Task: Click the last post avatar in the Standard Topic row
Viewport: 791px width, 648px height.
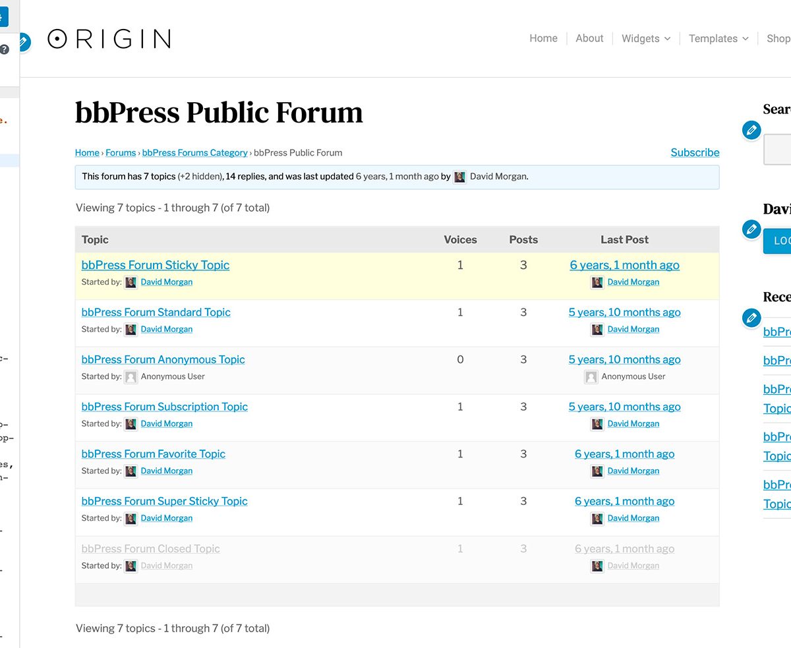Action: 597,330
